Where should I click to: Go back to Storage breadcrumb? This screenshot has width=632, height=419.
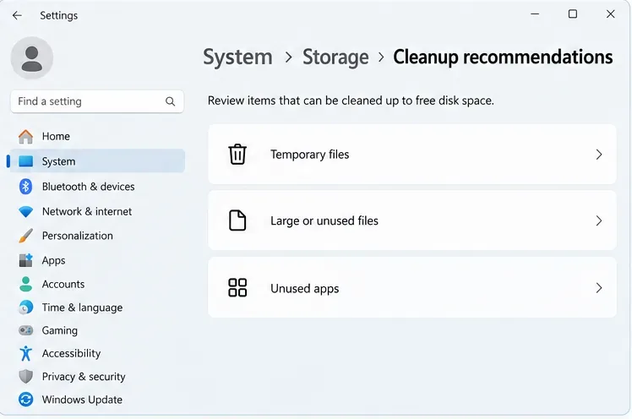coord(335,57)
